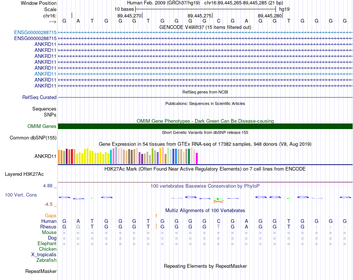
Task: Click Repeating Elements by RepeatMasker title
Action: tap(205, 266)
